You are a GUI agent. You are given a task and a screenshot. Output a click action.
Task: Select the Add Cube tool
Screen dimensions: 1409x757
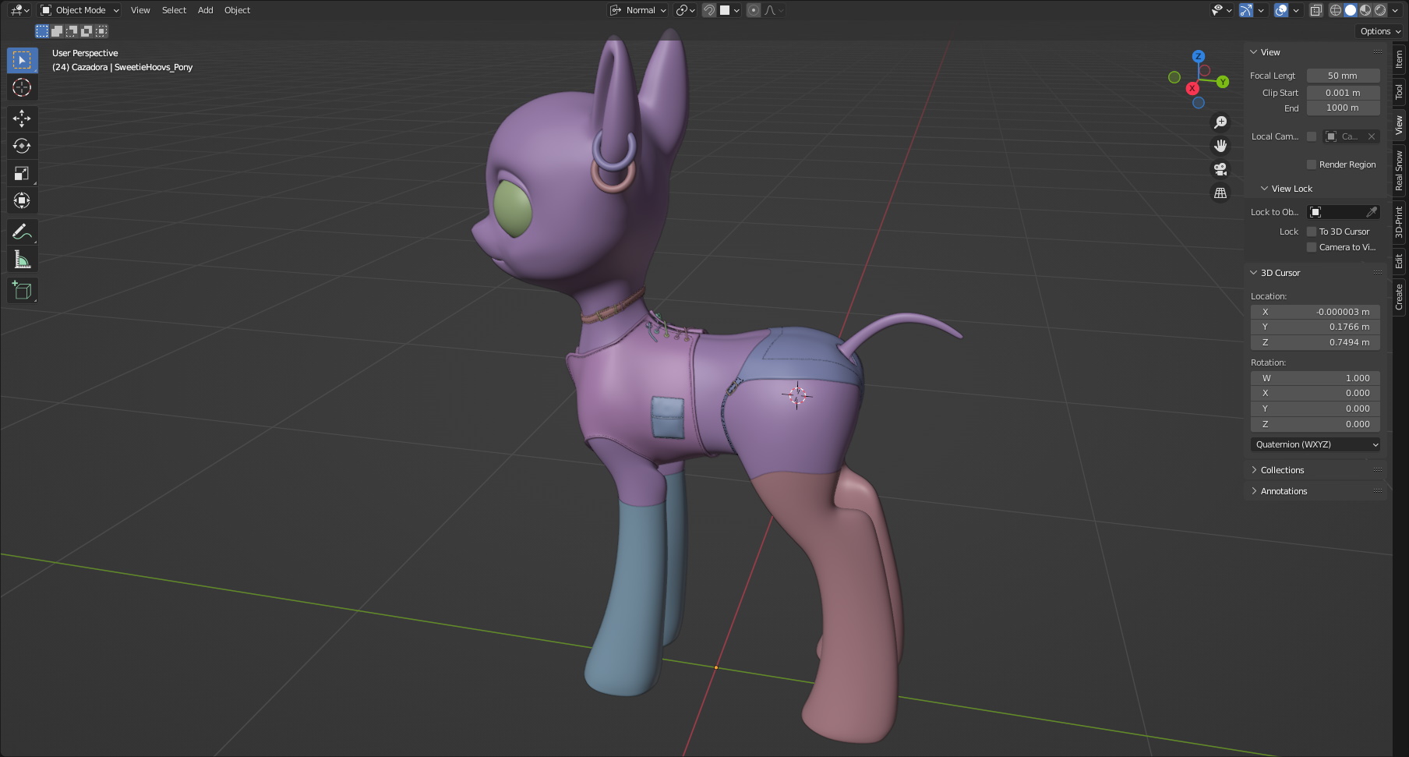pos(22,290)
